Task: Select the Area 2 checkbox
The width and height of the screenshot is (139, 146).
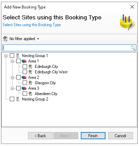Action: [x=18, y=77]
